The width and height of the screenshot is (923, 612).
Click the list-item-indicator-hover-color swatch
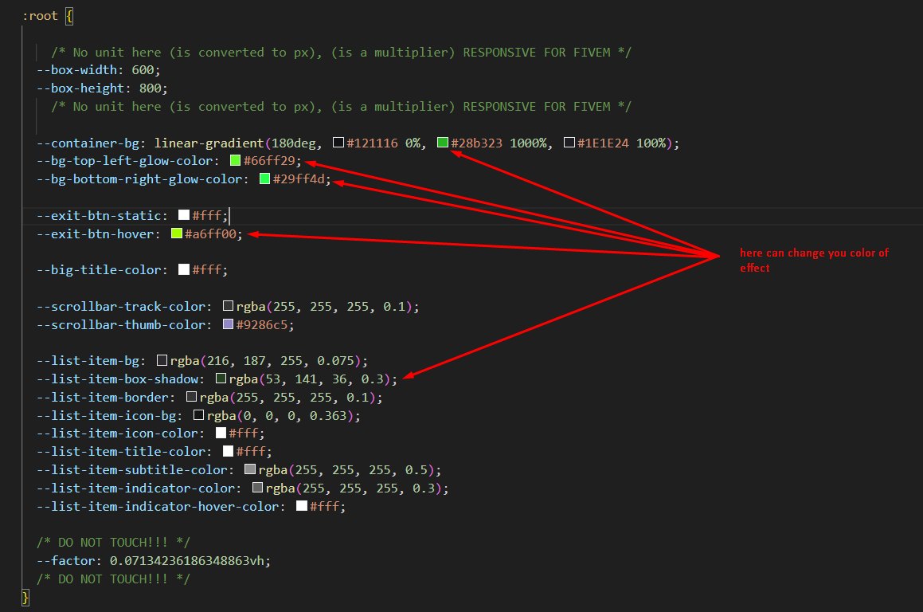point(302,506)
